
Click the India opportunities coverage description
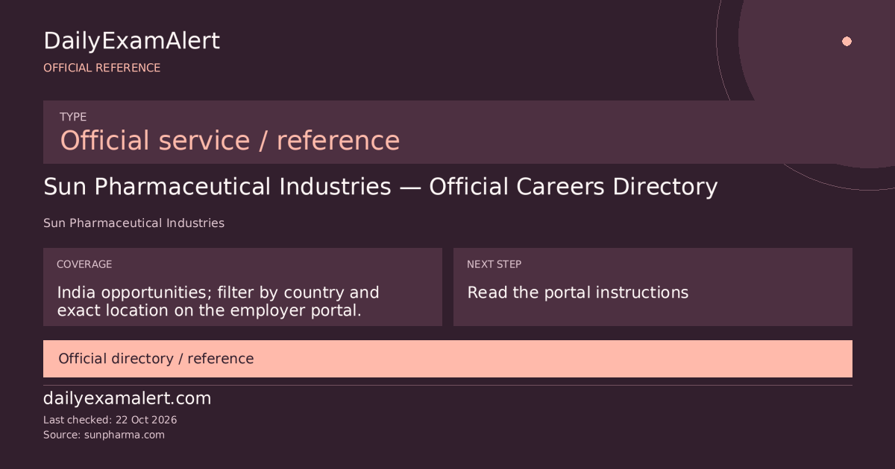[219, 301]
